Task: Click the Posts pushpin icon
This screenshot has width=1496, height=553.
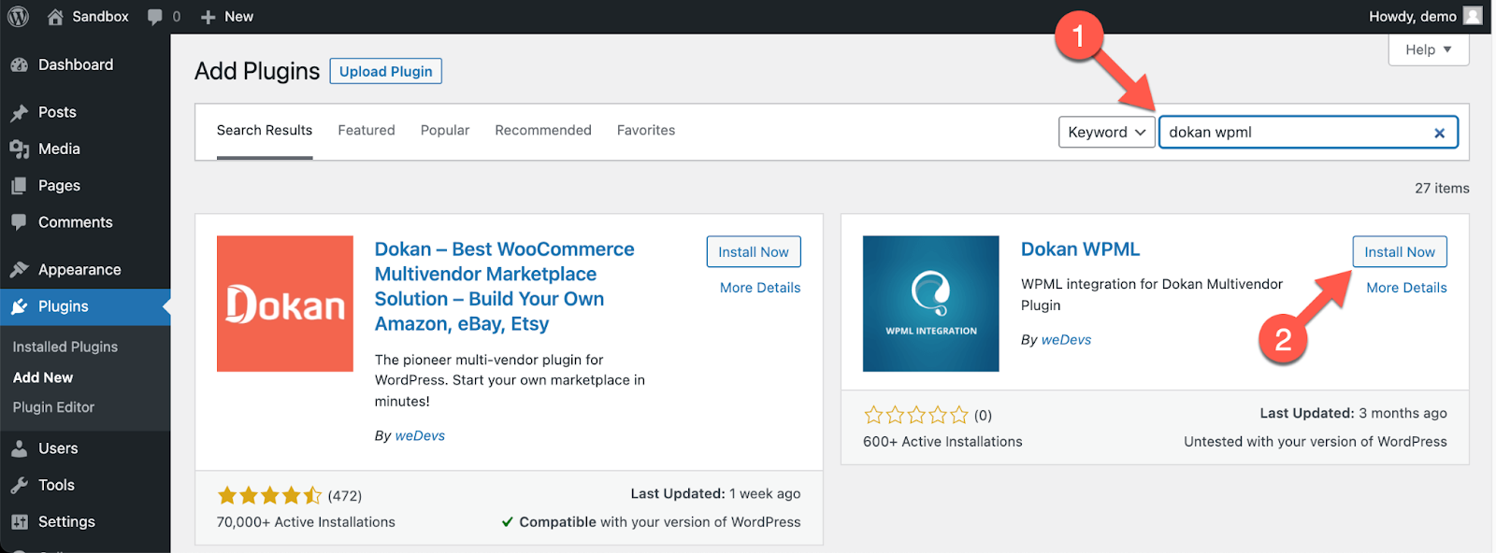Action: click(x=19, y=112)
